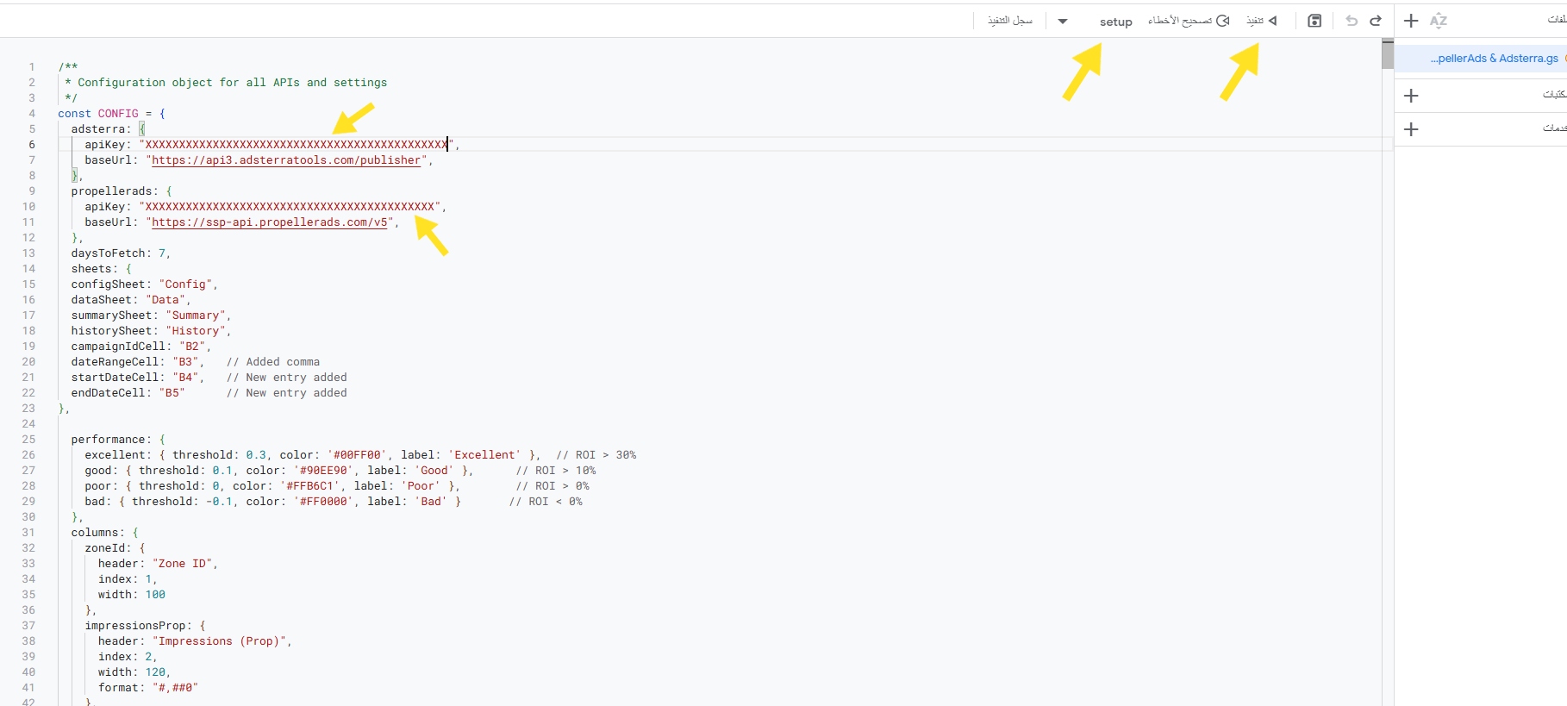Click the '// Added comma' comment
The height and width of the screenshot is (706, 1567).
273,362
